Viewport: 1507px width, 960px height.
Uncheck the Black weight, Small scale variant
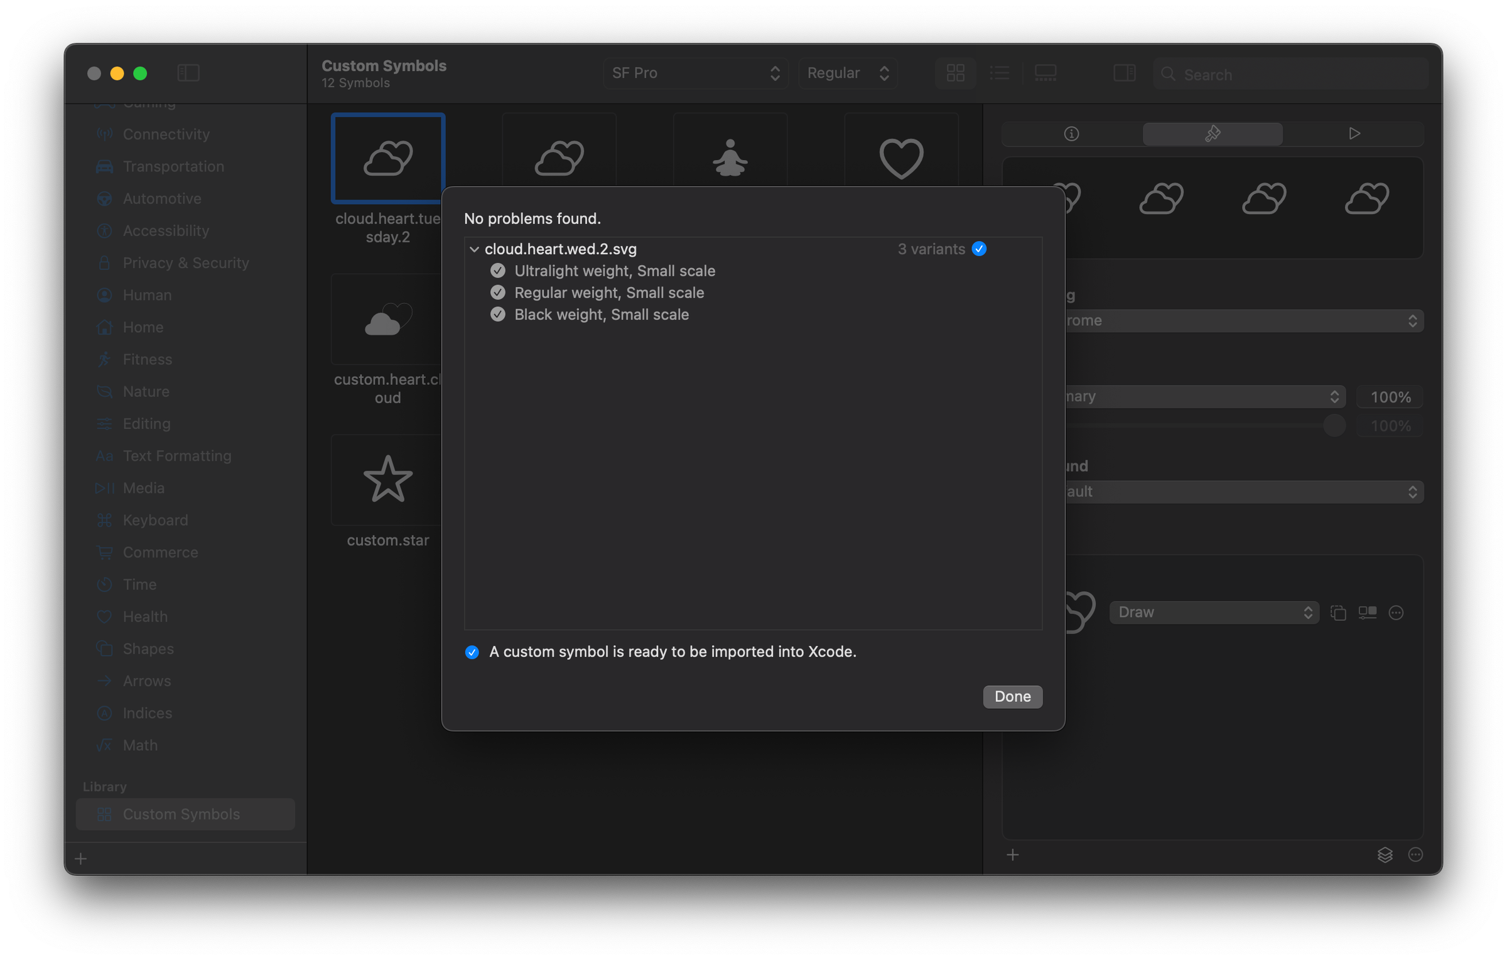(x=497, y=314)
